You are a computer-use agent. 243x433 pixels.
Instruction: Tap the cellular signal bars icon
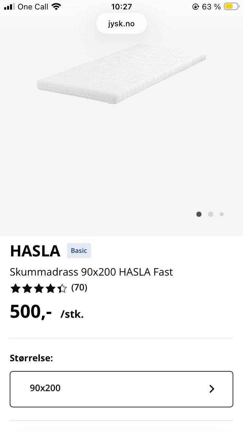[x=9, y=7]
